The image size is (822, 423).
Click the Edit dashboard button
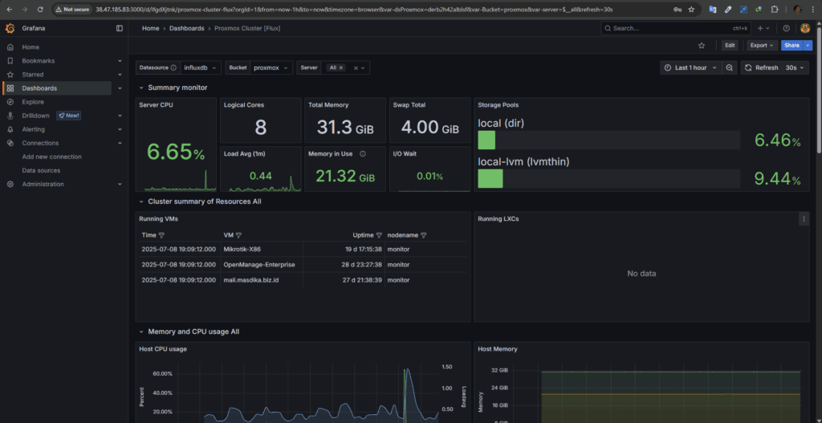pyautogui.click(x=730, y=46)
